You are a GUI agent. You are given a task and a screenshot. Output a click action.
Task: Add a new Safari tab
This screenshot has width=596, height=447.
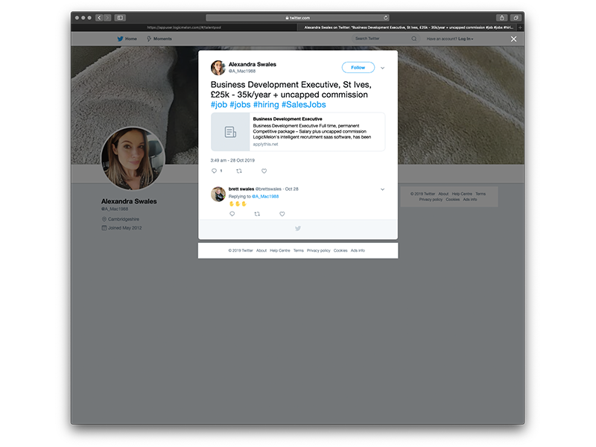(520, 28)
